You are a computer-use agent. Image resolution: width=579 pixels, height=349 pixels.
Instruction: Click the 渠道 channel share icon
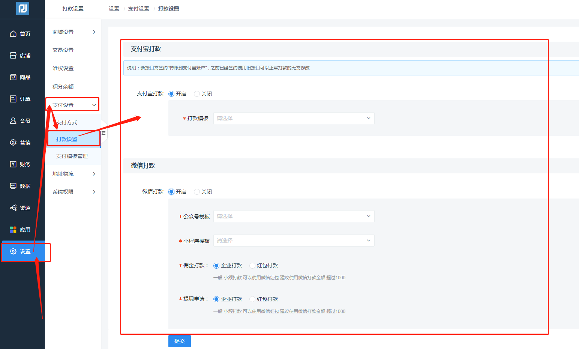(13, 208)
